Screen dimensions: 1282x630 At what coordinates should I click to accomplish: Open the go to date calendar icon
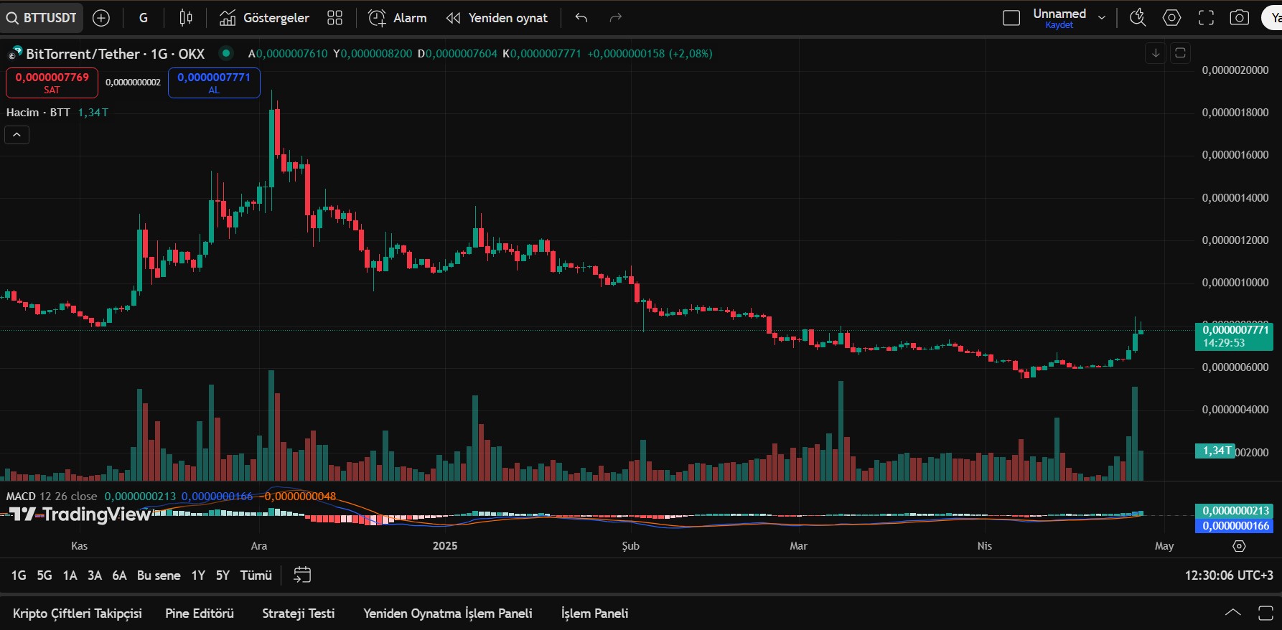[302, 575]
